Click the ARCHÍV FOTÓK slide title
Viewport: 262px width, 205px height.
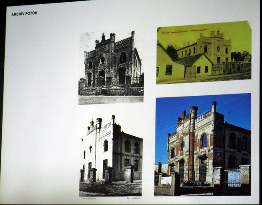[x=24, y=13]
